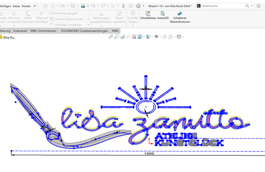The width and height of the screenshot is (265, 172).
Task: Open the SOLIDWORKS Zusatzanwendungen tab
Action: [x=84, y=31]
